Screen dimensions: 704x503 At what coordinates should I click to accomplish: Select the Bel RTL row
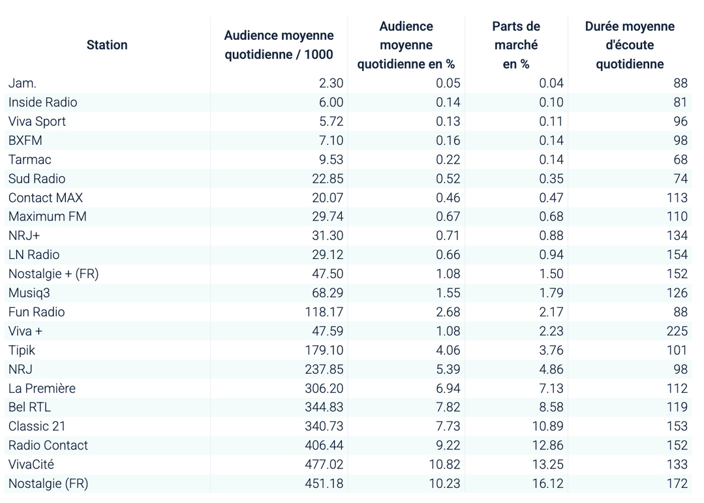click(29, 407)
